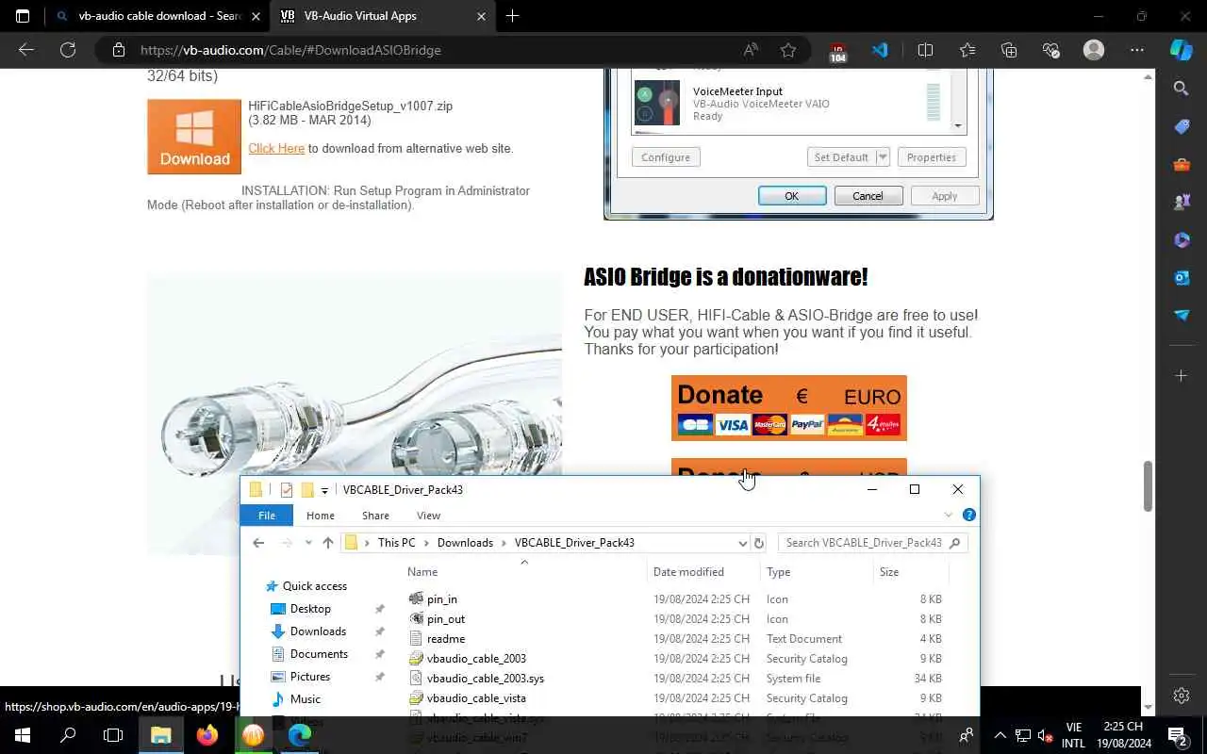Click Properties icon in Explorer quick access toolbar

(x=287, y=490)
